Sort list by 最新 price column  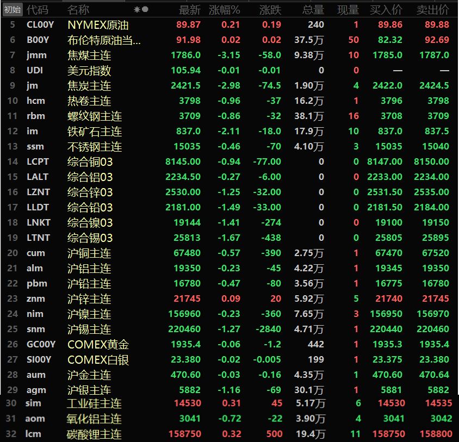tap(190, 10)
